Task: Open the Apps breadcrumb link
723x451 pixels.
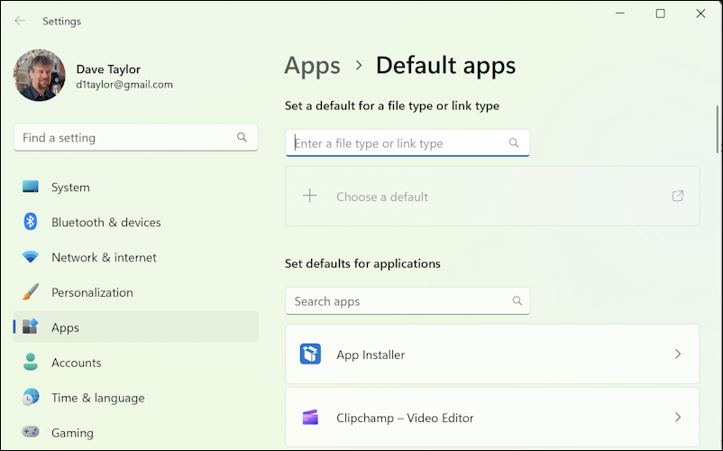Action: coord(312,66)
